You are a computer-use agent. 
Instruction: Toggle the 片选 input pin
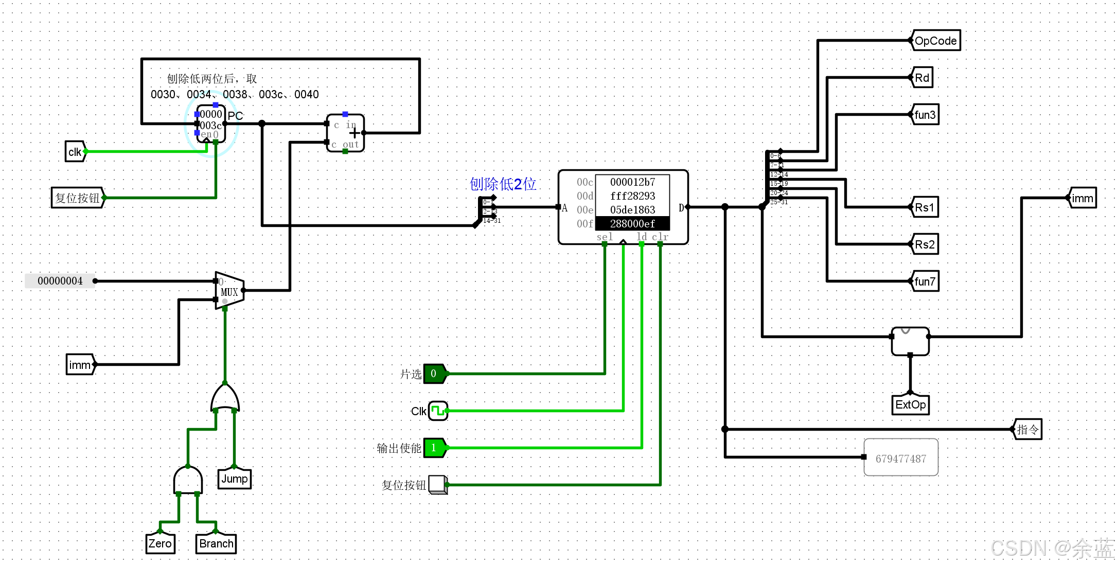(434, 374)
